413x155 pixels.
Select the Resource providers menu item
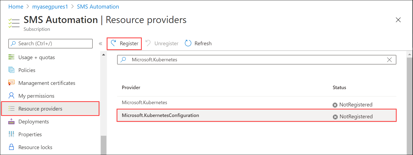(x=40, y=109)
